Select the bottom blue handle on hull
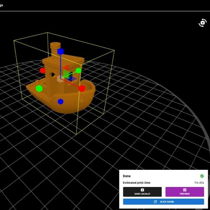The width and height of the screenshot is (210, 210). click(60, 102)
